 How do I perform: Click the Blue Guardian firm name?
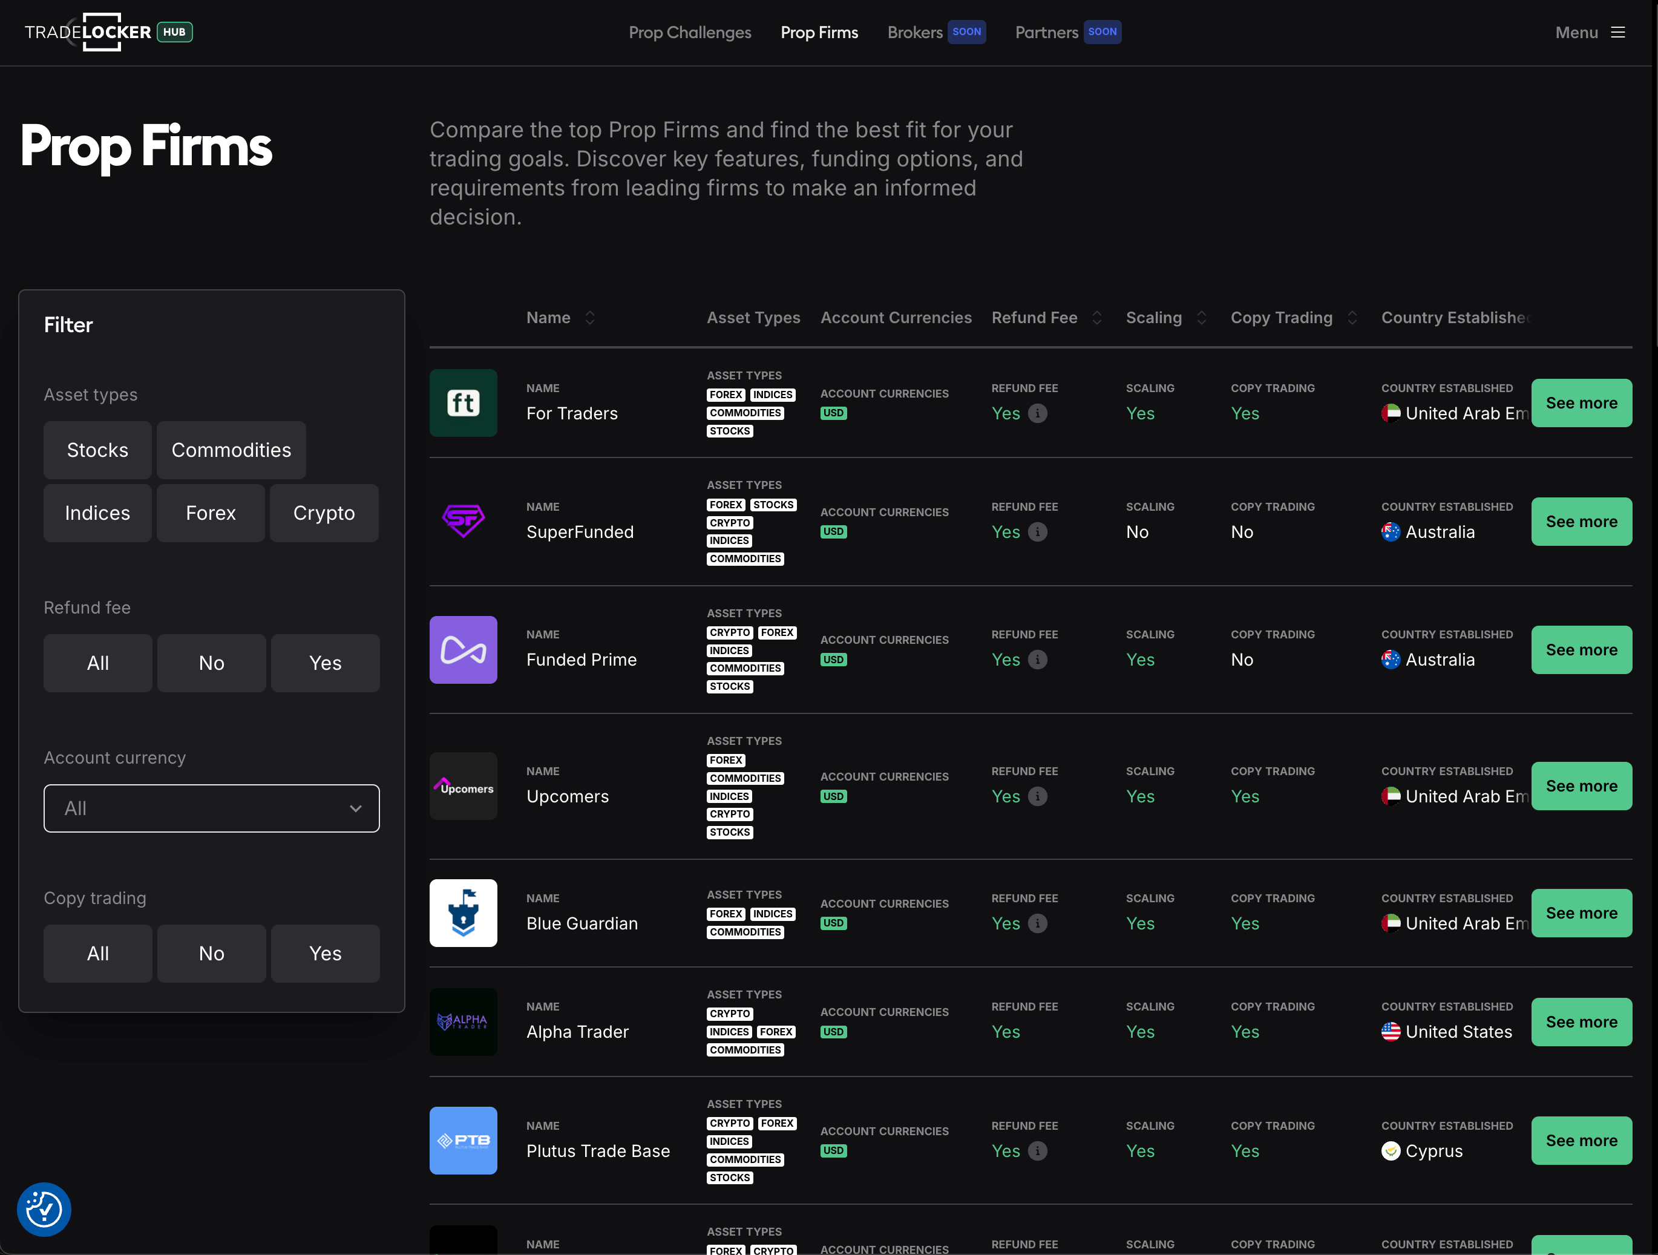pos(582,923)
